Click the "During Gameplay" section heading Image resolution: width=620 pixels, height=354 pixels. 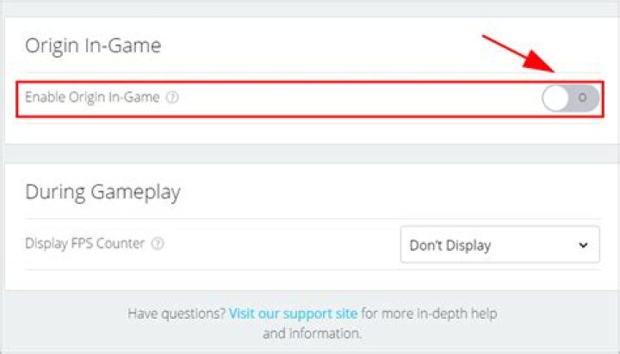pyautogui.click(x=102, y=192)
